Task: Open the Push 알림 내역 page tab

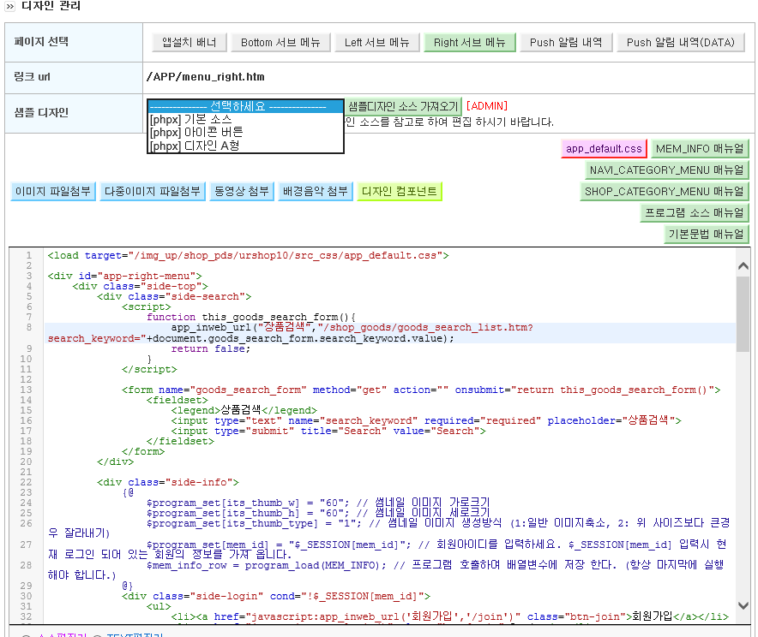Action: pyautogui.click(x=566, y=43)
